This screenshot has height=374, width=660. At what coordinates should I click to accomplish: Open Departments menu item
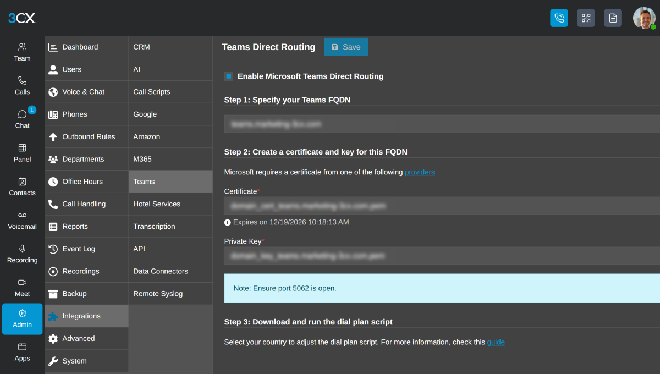(86, 159)
